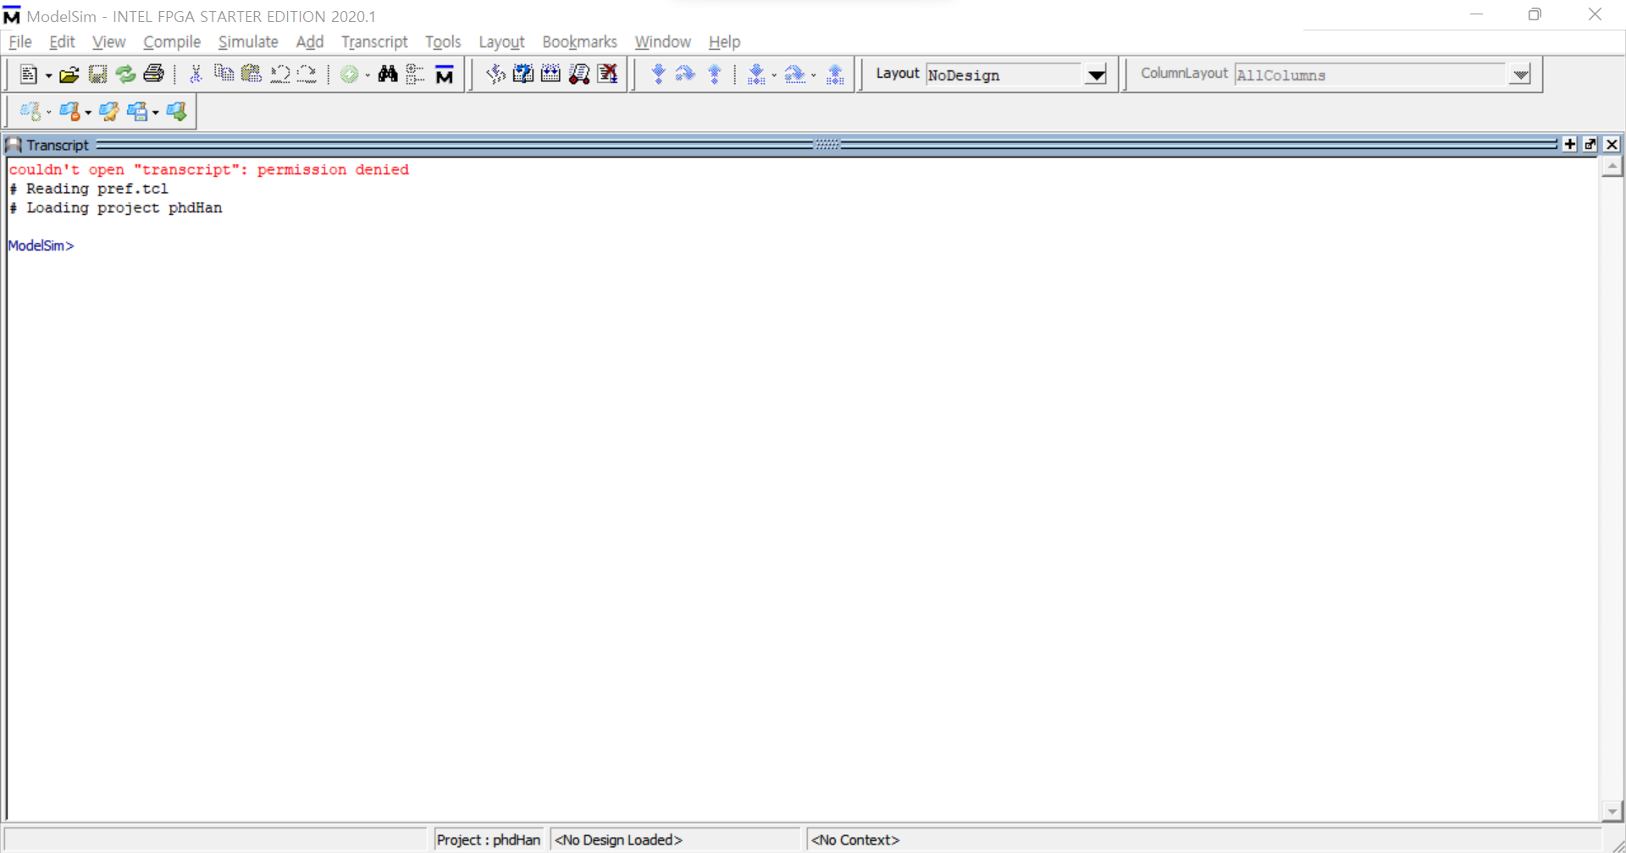Click the Redo arrow icon
1626x853 pixels.
click(x=307, y=74)
